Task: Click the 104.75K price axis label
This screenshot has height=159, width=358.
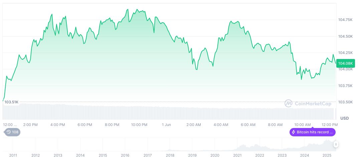Action: coord(345,20)
